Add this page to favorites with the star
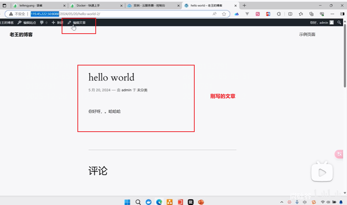Viewport: 347px width, 205px height. coord(224,14)
